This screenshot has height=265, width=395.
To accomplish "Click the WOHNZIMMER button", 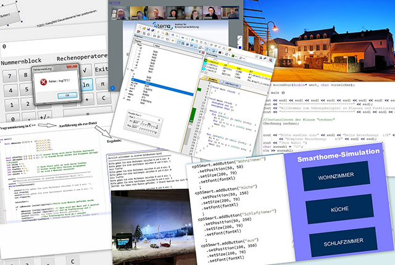I will tap(337, 176).
